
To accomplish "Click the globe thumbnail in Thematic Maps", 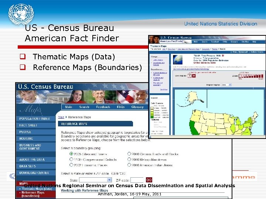I will [178, 60].
